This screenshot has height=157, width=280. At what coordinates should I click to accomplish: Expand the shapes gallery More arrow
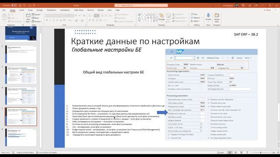(157, 21)
